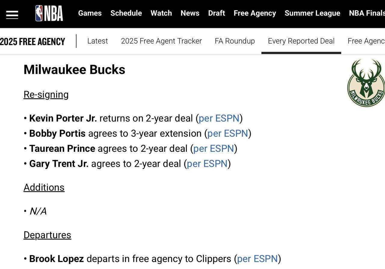This screenshot has height=269, width=385.
Task: Follow the per ESPN link for Bobby Portis
Action: 228,133
